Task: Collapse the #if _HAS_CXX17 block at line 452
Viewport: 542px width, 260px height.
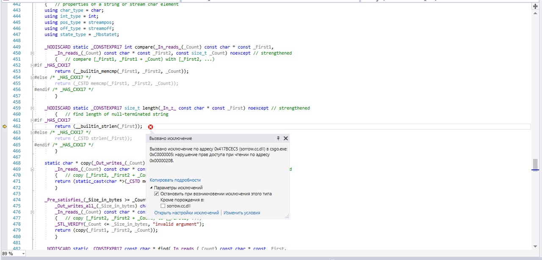Action: [32, 65]
